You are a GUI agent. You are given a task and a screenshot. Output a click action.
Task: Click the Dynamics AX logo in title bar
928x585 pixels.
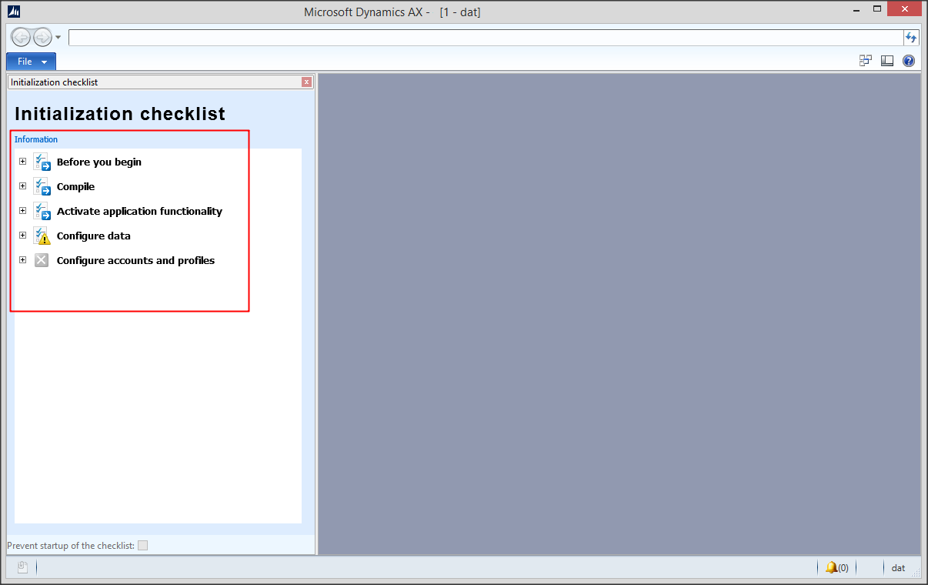(x=14, y=12)
